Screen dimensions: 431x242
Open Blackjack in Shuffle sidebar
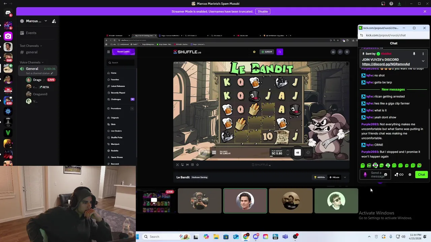click(115, 144)
